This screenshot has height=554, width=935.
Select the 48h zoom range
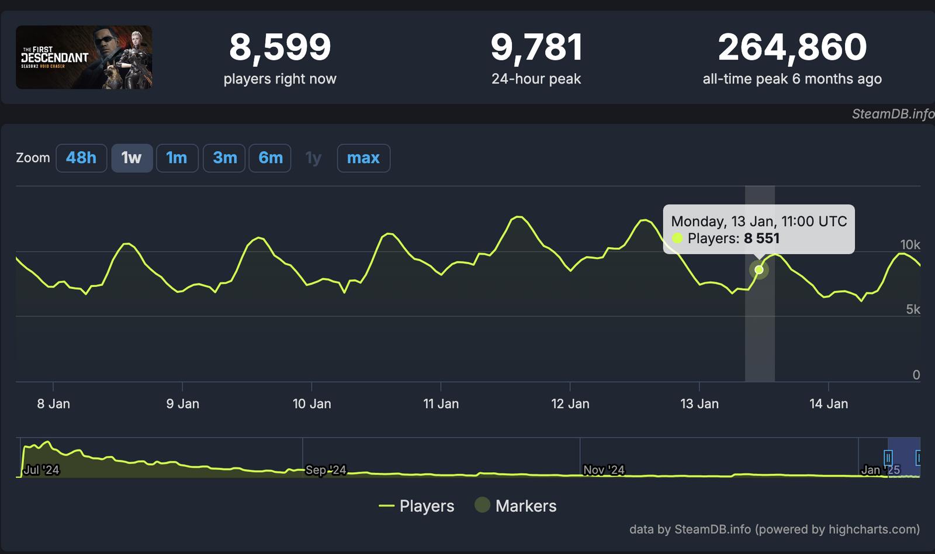pyautogui.click(x=81, y=158)
